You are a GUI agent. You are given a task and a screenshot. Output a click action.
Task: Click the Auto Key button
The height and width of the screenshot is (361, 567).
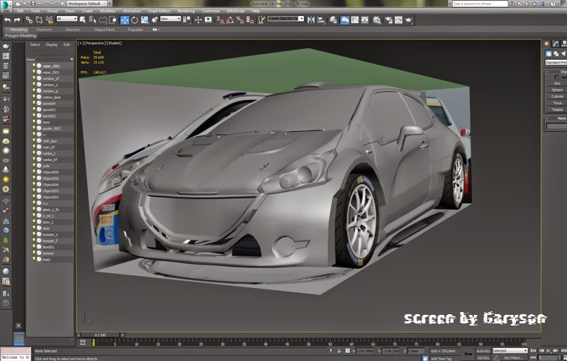pos(483,350)
